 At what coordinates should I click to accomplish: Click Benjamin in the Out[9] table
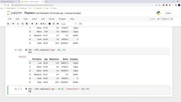(38, 75)
